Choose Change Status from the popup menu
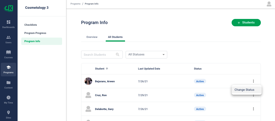The height and width of the screenshot is (121, 275). click(246, 90)
